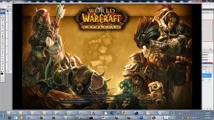214x120 pixels.
Task: Select the Lasso tool
Action: [2, 21]
